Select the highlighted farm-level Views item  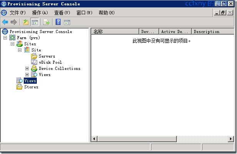pyautogui.click(x=30, y=81)
